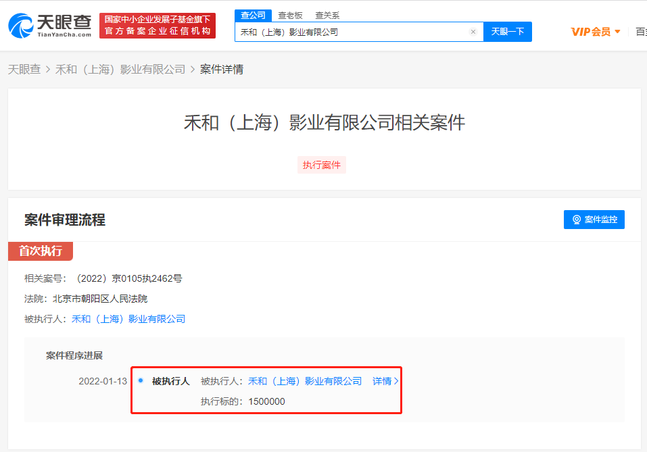Click the 案件程序进展 heading
The height and width of the screenshot is (452, 647).
pos(74,355)
